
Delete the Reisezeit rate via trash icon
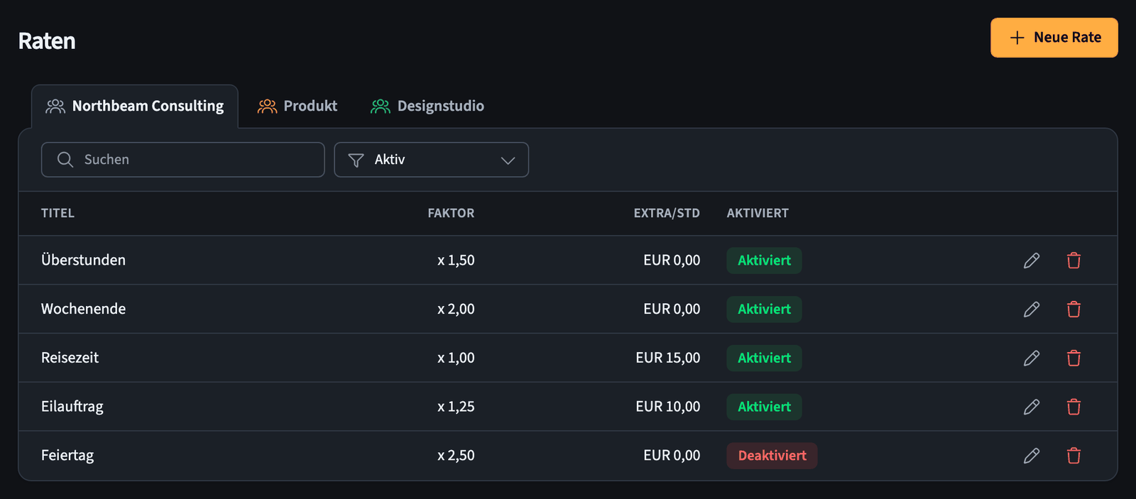(x=1074, y=358)
